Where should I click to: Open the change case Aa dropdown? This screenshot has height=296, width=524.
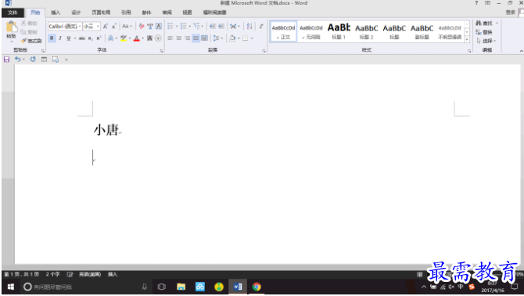point(127,26)
